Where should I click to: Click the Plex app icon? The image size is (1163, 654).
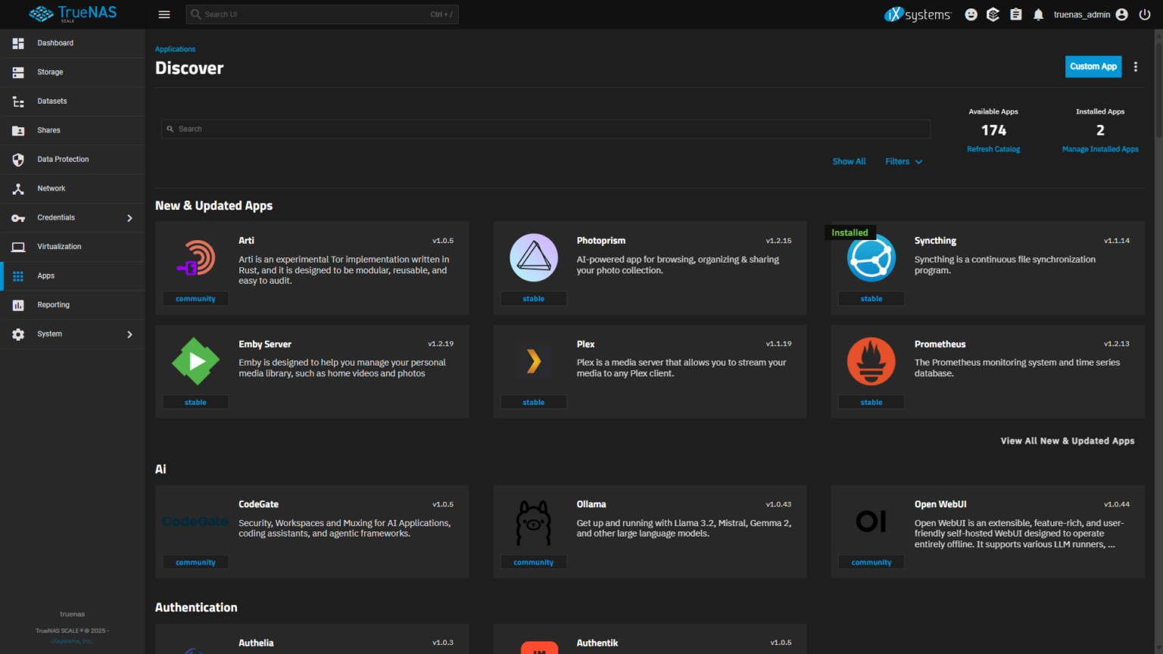click(x=534, y=362)
